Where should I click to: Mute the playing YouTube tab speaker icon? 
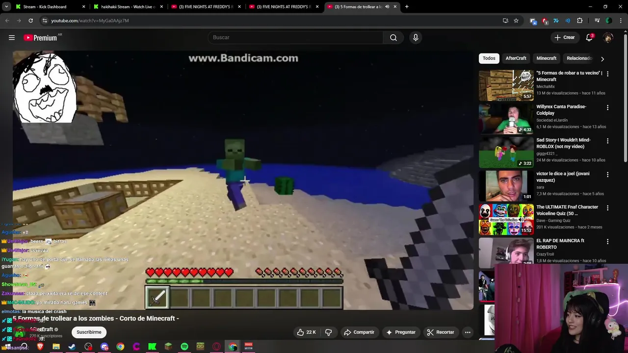tap(387, 7)
